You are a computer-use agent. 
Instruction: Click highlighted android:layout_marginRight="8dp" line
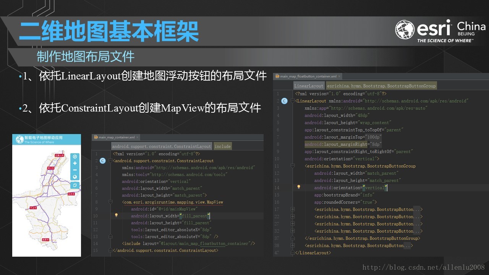click(343, 144)
